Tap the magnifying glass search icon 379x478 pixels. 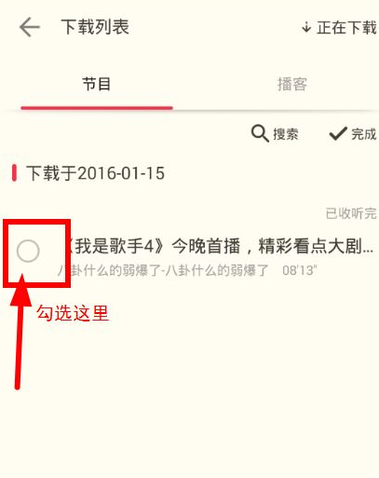point(260,133)
